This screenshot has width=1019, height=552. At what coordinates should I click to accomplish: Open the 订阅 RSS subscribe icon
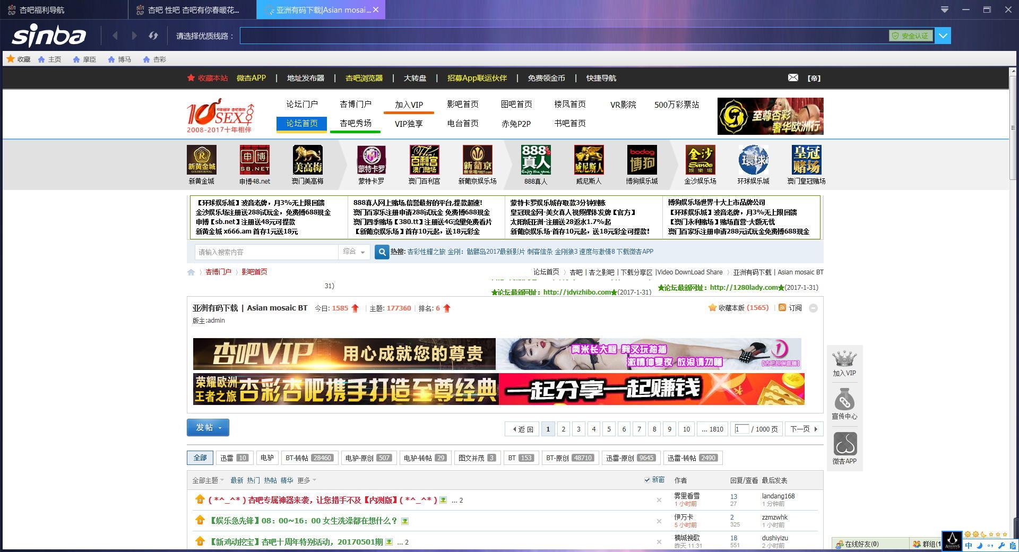(782, 308)
